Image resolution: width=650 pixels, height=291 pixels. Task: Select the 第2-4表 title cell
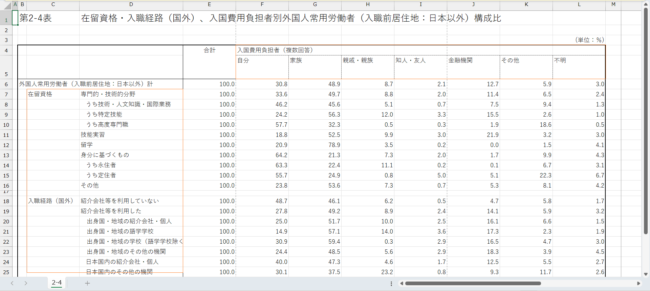pos(36,18)
